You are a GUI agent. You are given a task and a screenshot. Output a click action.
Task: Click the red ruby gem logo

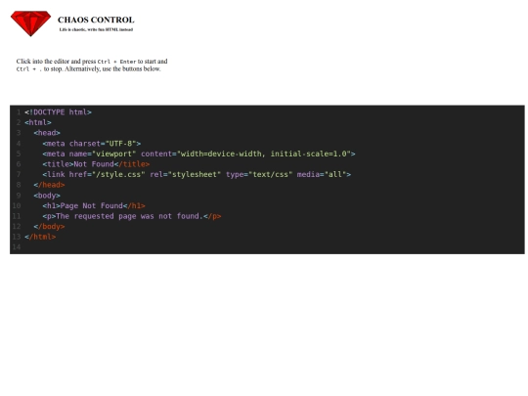click(x=30, y=23)
